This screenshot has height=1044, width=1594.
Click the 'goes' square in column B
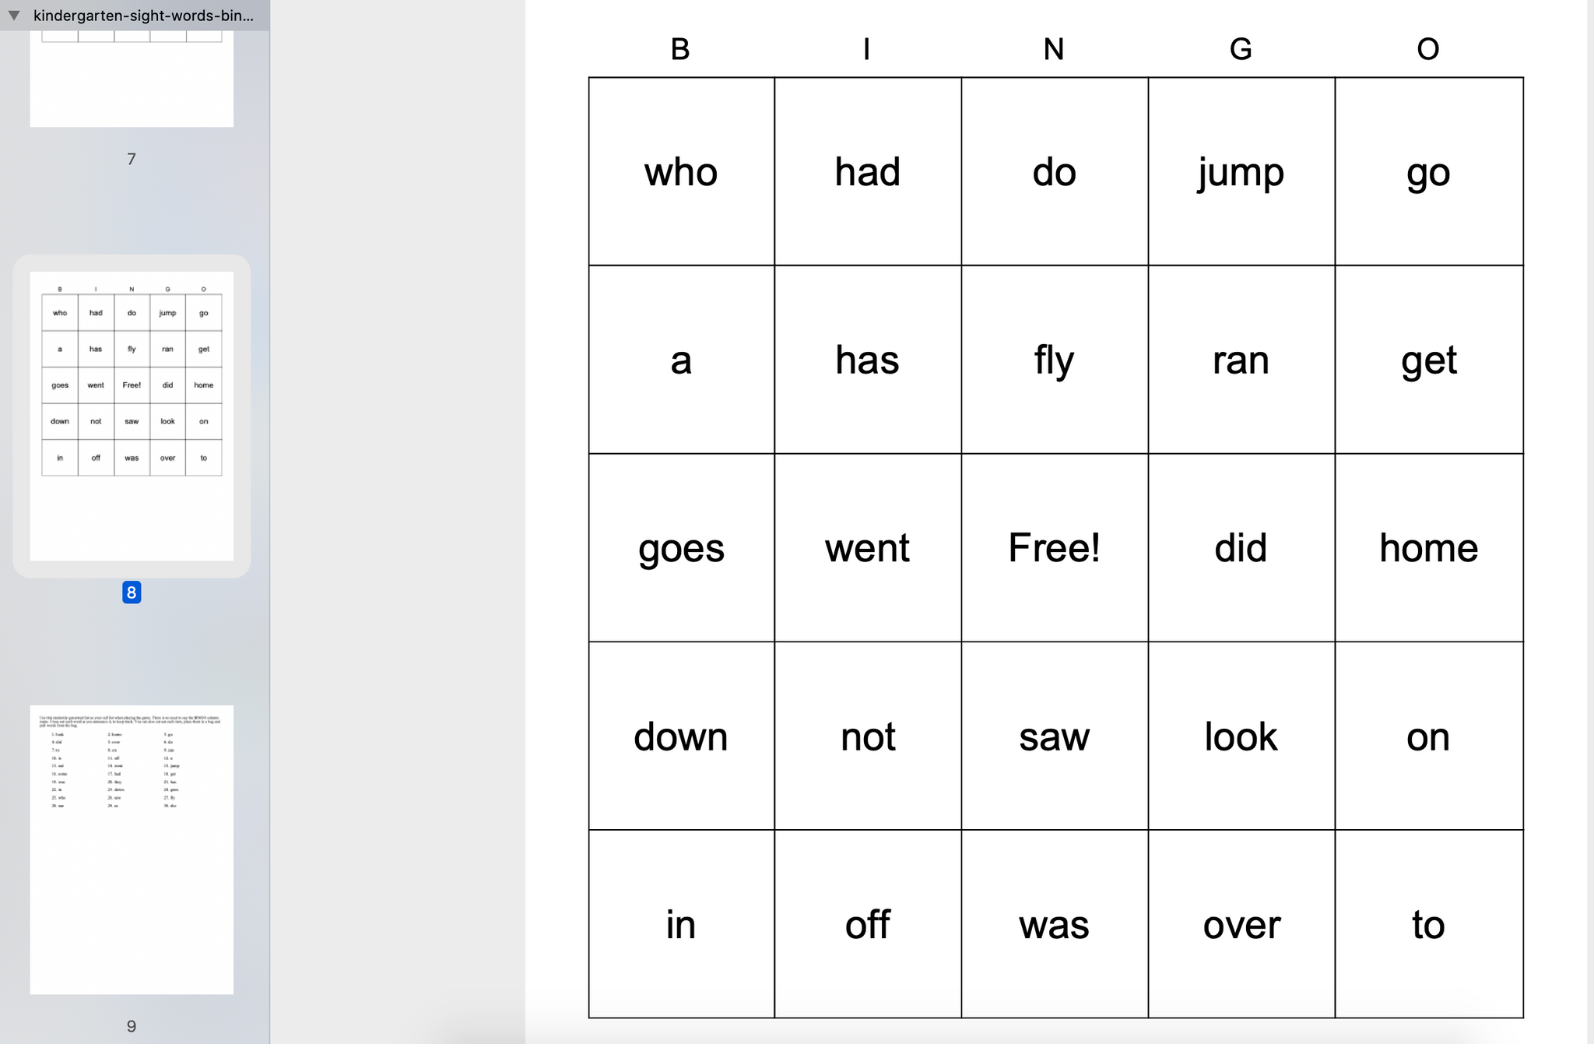[x=681, y=547]
